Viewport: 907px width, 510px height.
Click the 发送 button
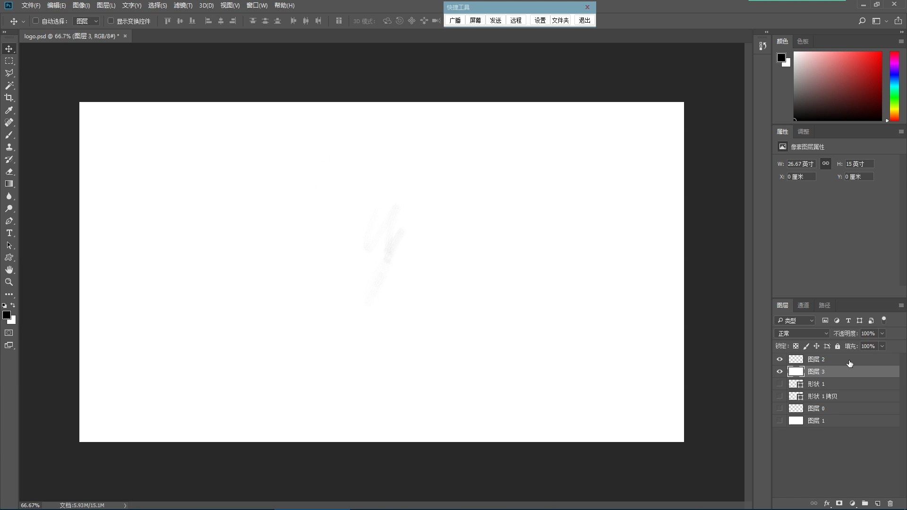[x=496, y=21]
